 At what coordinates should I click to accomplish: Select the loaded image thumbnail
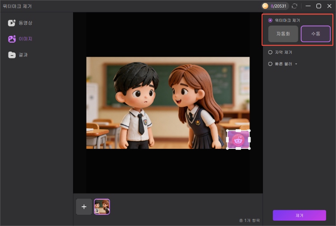(x=102, y=207)
